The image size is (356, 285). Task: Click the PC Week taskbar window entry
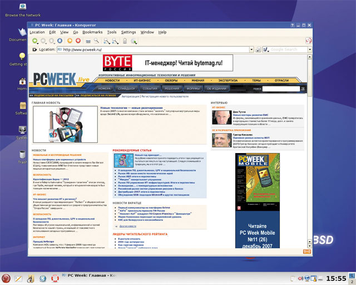click(x=89, y=276)
